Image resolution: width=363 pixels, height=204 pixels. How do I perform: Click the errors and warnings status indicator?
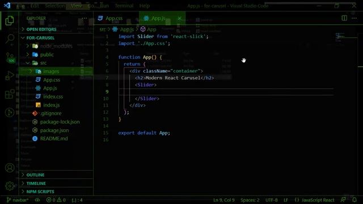56,200
